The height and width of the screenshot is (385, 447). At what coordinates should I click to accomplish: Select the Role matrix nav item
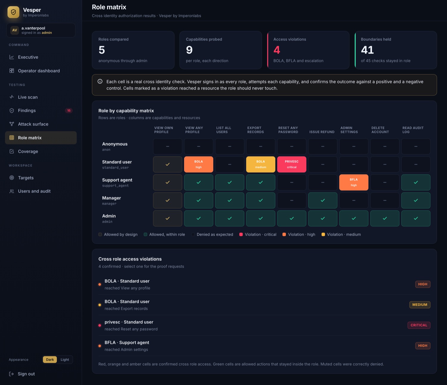click(41, 138)
